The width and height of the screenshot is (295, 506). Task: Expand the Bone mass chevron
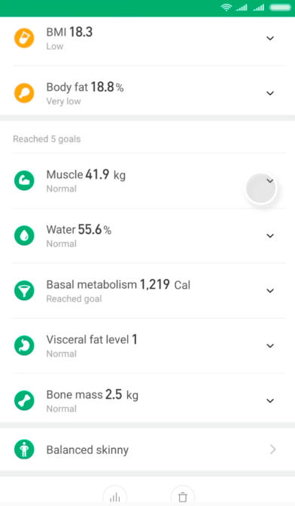[270, 400]
